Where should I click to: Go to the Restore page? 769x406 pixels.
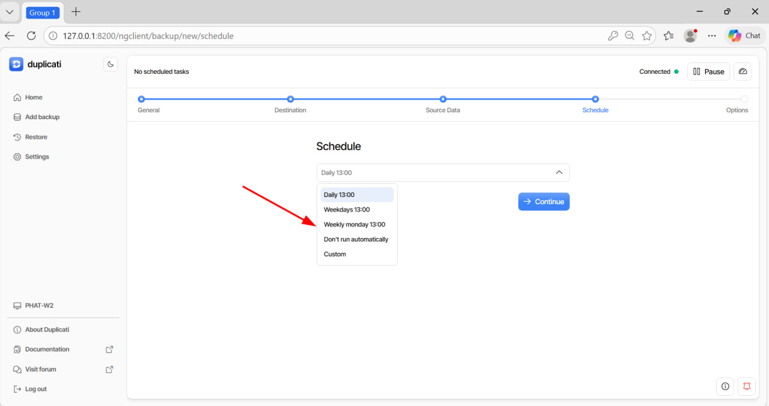point(36,137)
